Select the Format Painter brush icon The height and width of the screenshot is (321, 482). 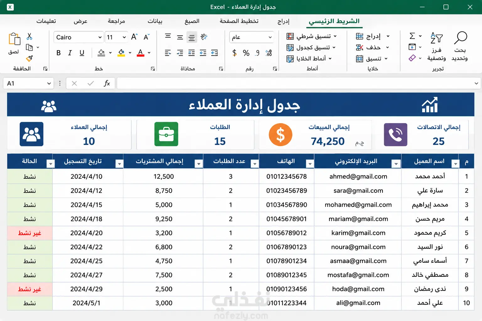pos(29,58)
